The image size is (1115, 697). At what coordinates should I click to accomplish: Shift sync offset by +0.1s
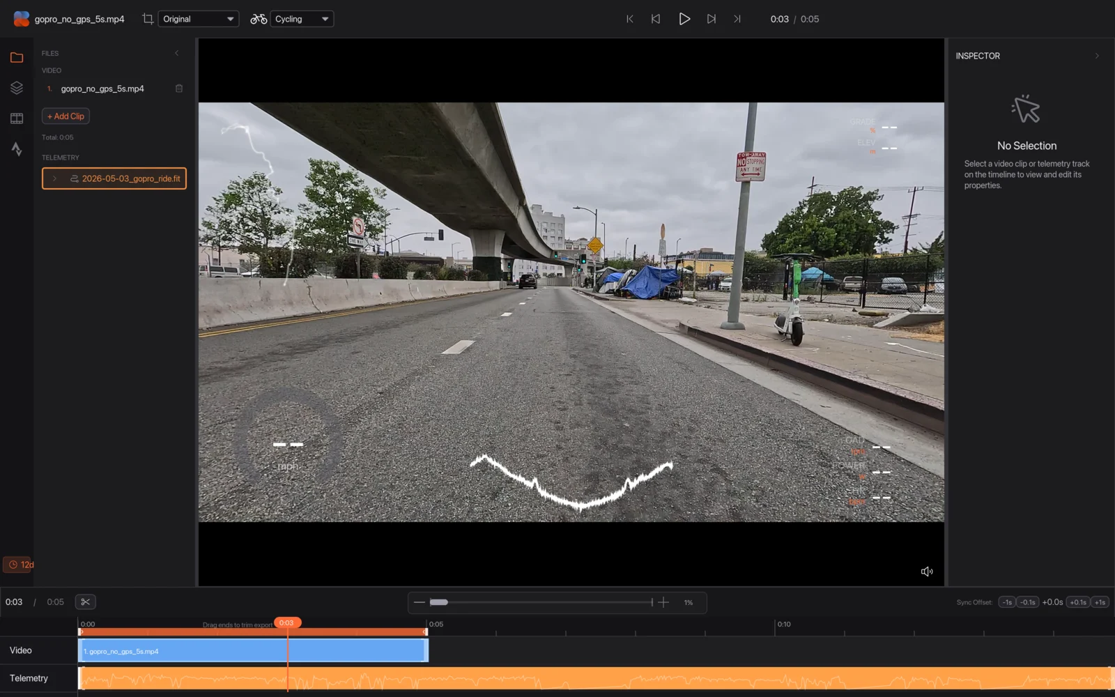[1078, 602]
